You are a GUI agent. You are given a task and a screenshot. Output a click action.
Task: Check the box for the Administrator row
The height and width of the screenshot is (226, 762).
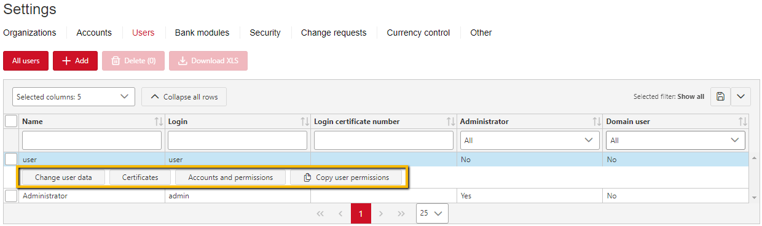point(11,196)
